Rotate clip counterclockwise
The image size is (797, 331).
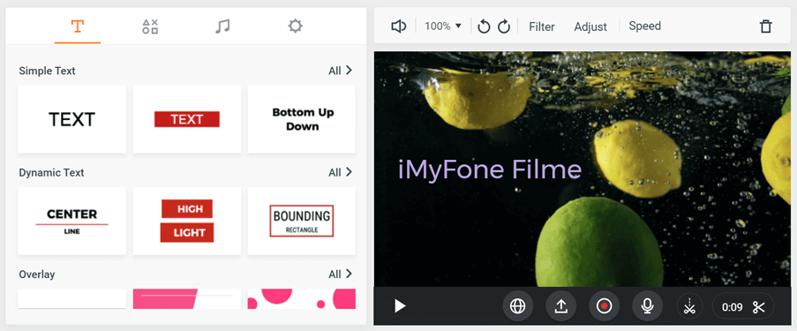click(484, 26)
